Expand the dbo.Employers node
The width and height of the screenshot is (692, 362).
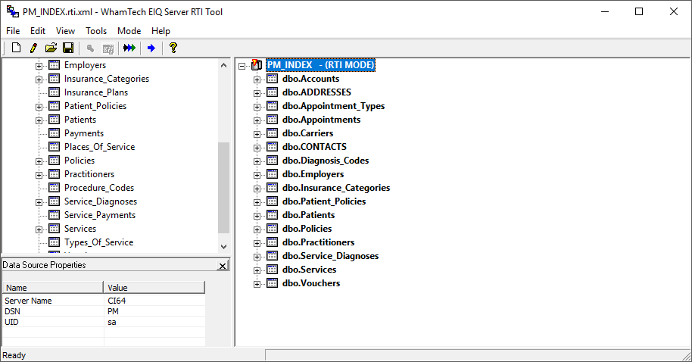click(x=257, y=175)
